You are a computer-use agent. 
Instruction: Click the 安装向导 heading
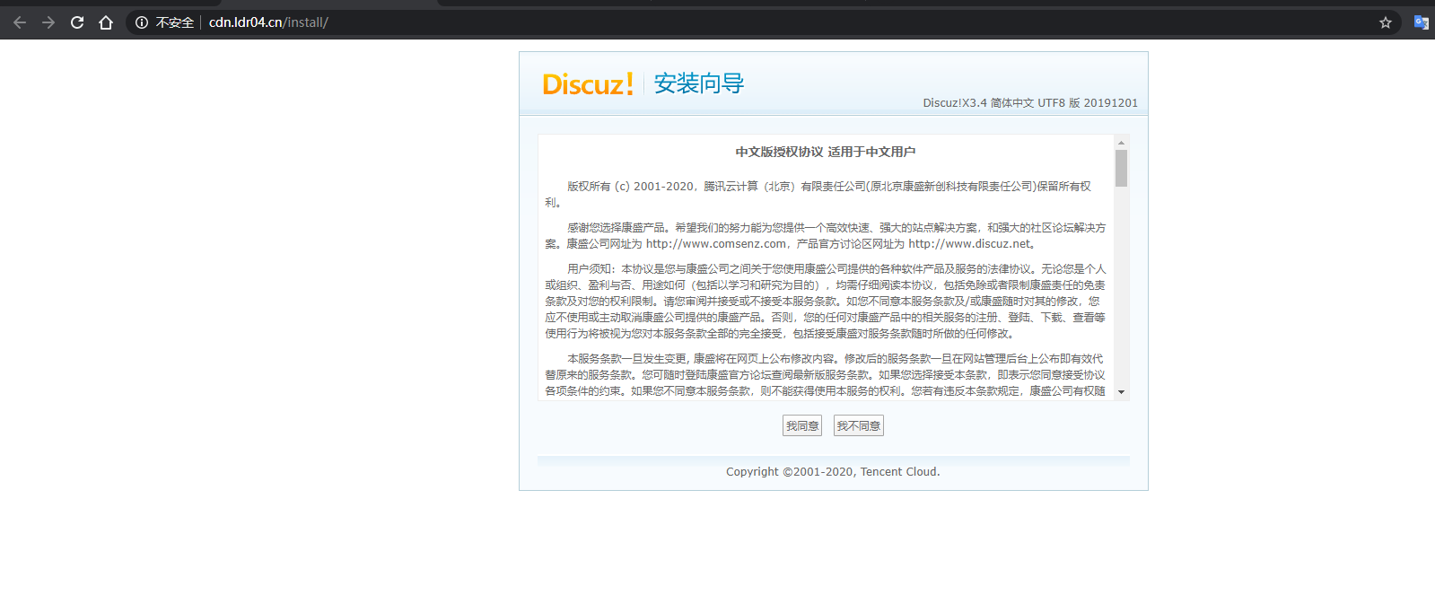coord(699,83)
